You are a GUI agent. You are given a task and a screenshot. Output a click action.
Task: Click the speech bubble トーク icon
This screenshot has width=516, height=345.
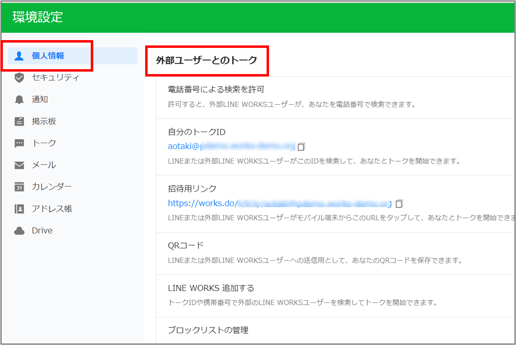19,143
